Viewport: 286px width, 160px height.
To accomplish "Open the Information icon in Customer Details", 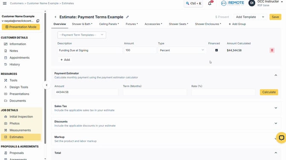I will (6, 44).
